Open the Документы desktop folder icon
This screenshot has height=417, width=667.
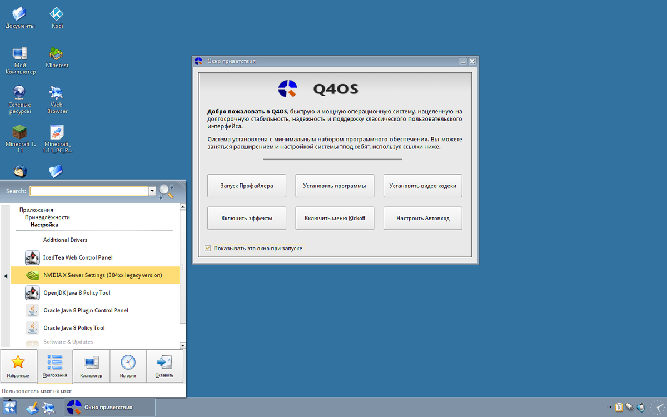click(19, 13)
